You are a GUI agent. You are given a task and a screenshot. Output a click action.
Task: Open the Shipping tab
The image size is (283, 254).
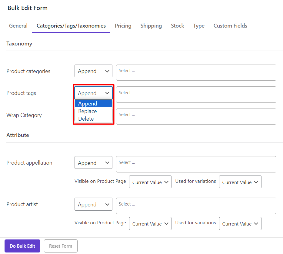pos(151,26)
